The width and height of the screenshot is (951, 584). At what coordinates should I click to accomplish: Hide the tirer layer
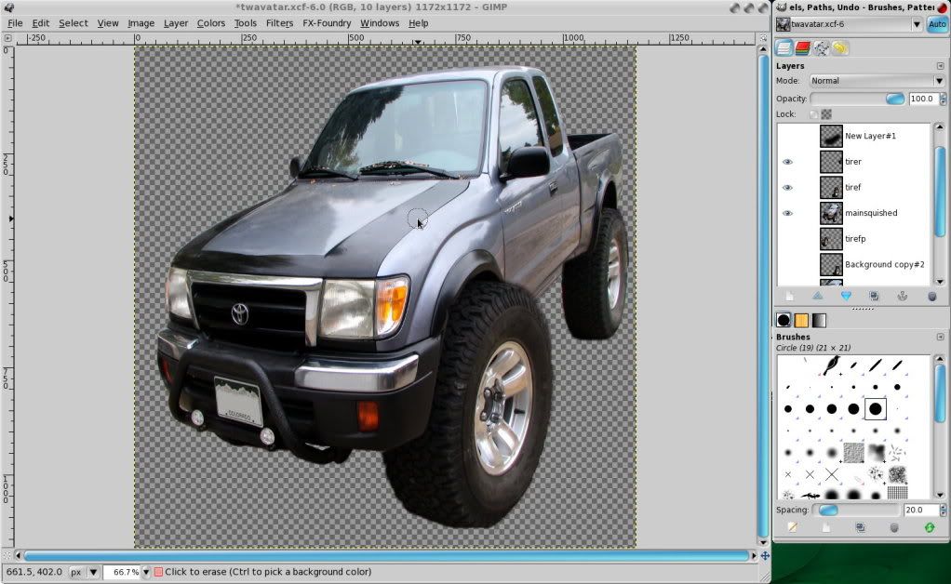tap(787, 162)
